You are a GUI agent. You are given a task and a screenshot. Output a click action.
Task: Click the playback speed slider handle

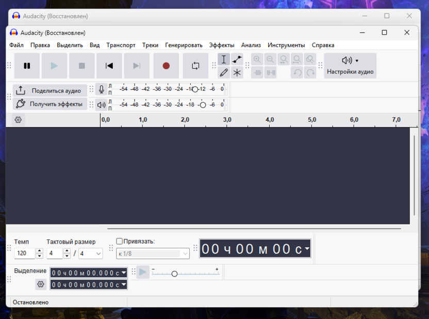(x=174, y=274)
